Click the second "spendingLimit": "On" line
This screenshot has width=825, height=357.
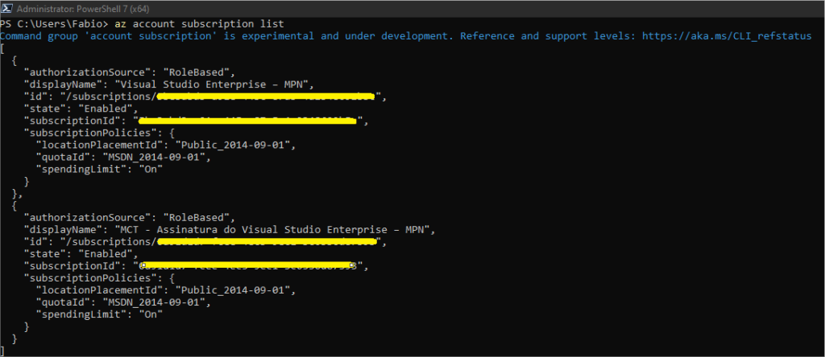pos(99,314)
